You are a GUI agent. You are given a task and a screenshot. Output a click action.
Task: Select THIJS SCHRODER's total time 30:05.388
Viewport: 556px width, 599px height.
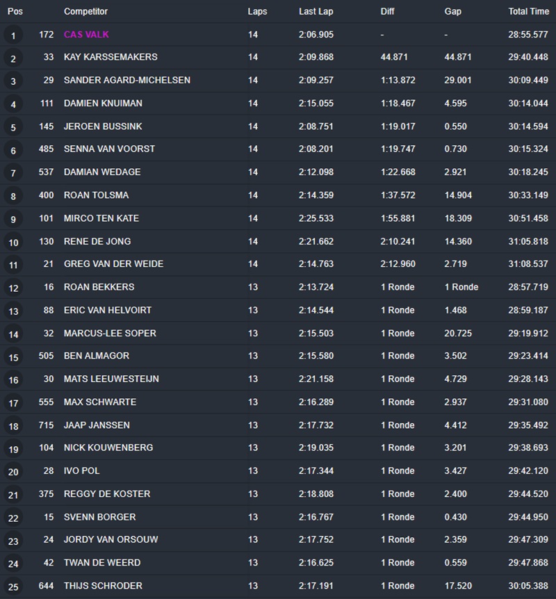(528, 586)
